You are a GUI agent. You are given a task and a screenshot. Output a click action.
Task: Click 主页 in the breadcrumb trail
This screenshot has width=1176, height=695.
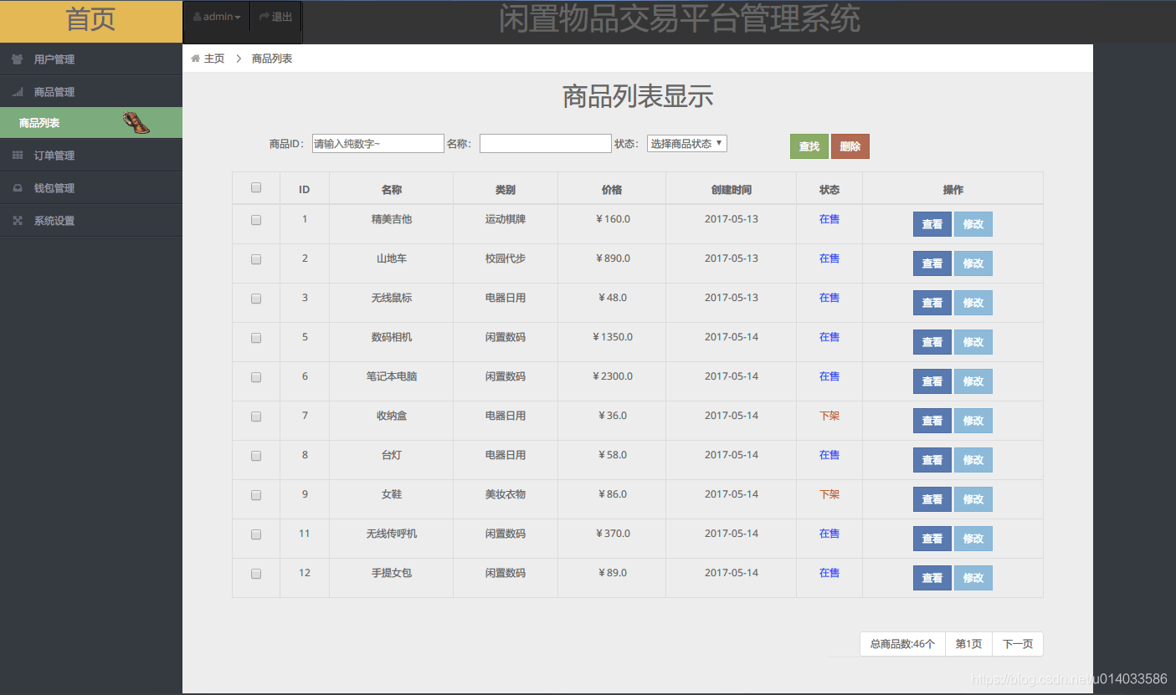tap(213, 59)
